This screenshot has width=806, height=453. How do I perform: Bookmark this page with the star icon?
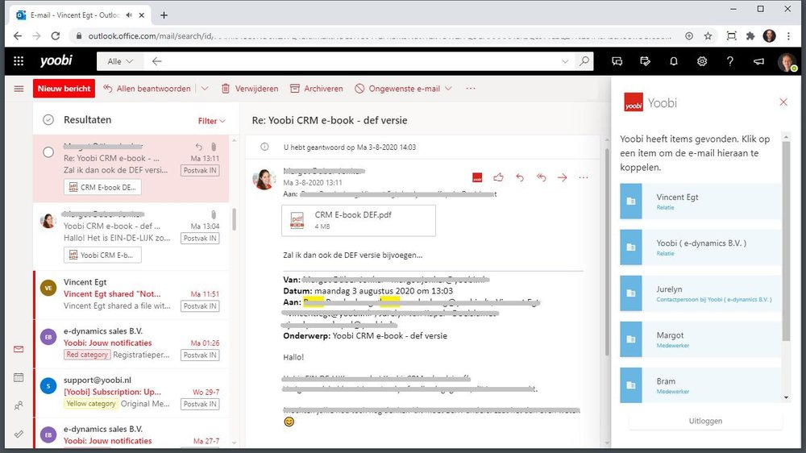tap(708, 36)
